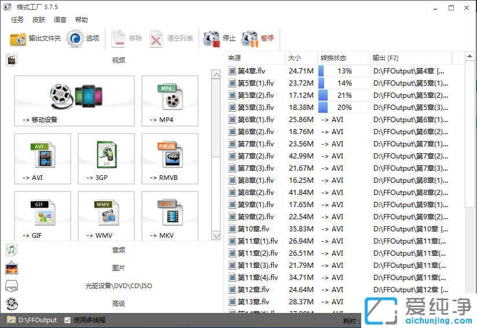Select the 第12章.flv row
477x328 pixels.
coord(339,290)
